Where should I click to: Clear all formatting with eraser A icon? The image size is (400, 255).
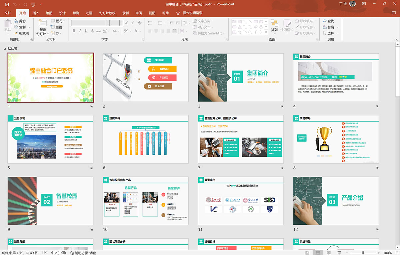coord(141,23)
